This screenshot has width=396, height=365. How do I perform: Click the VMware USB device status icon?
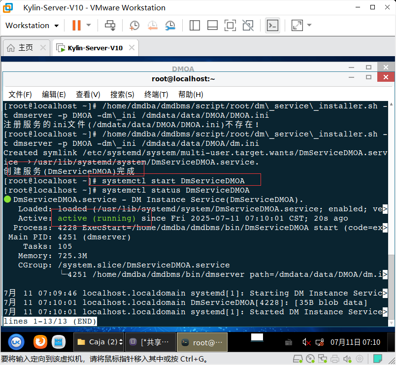[360, 359]
